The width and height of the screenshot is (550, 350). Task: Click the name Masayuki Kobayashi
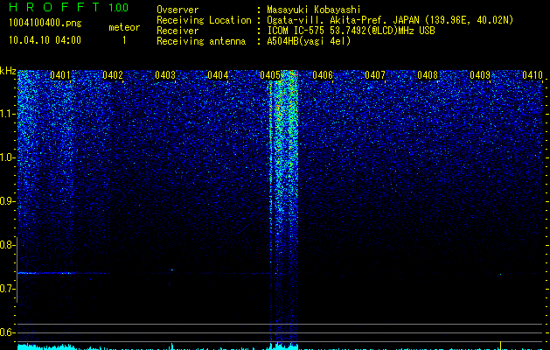(314, 10)
